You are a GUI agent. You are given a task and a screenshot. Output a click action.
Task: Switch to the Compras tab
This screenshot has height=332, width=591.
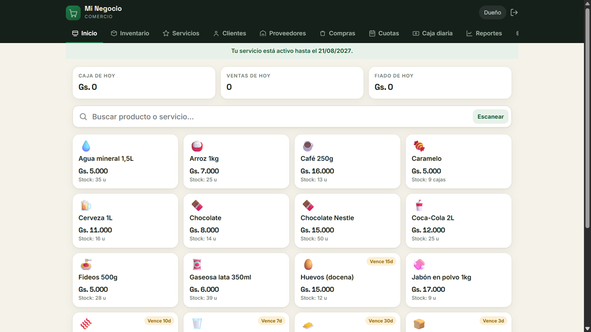pos(338,33)
